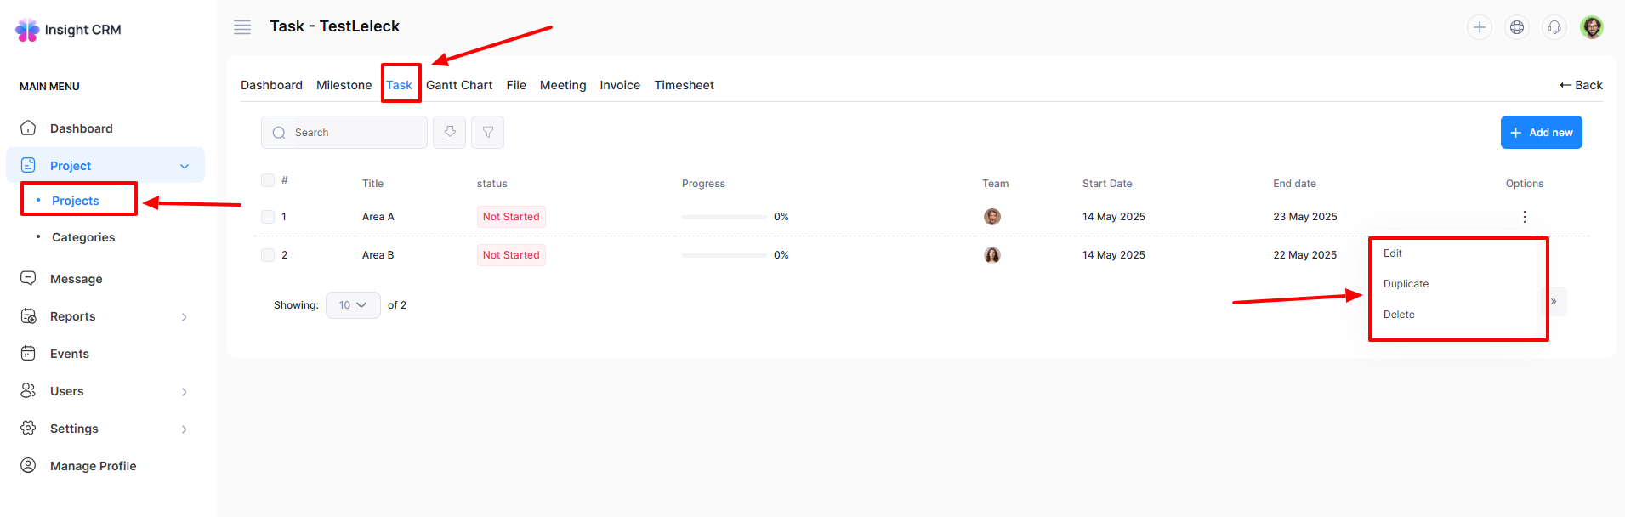
Task: Open three-dot options for Area A
Action: click(x=1525, y=217)
